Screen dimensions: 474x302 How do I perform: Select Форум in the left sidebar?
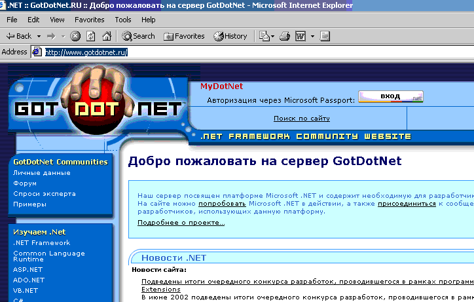pyautogui.click(x=25, y=183)
